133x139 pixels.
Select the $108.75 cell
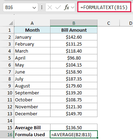(x=74, y=100)
